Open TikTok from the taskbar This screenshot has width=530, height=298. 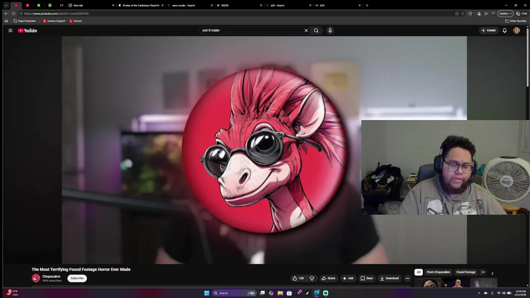(307, 293)
